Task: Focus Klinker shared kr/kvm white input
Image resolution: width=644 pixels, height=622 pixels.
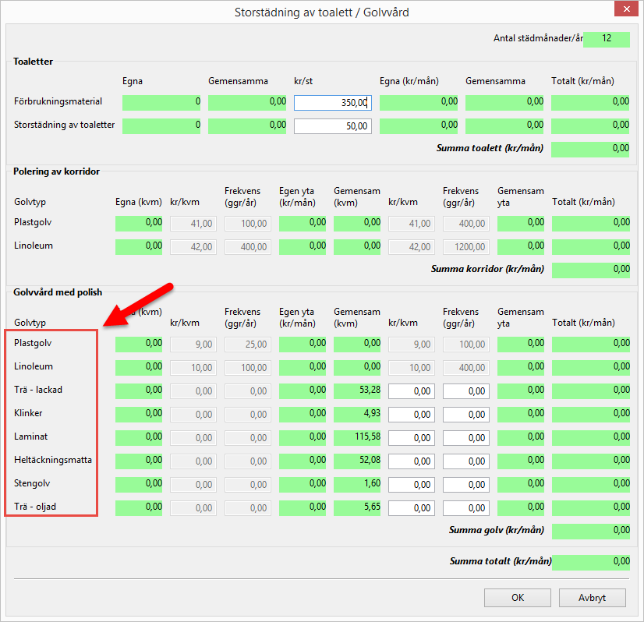Action: [411, 414]
